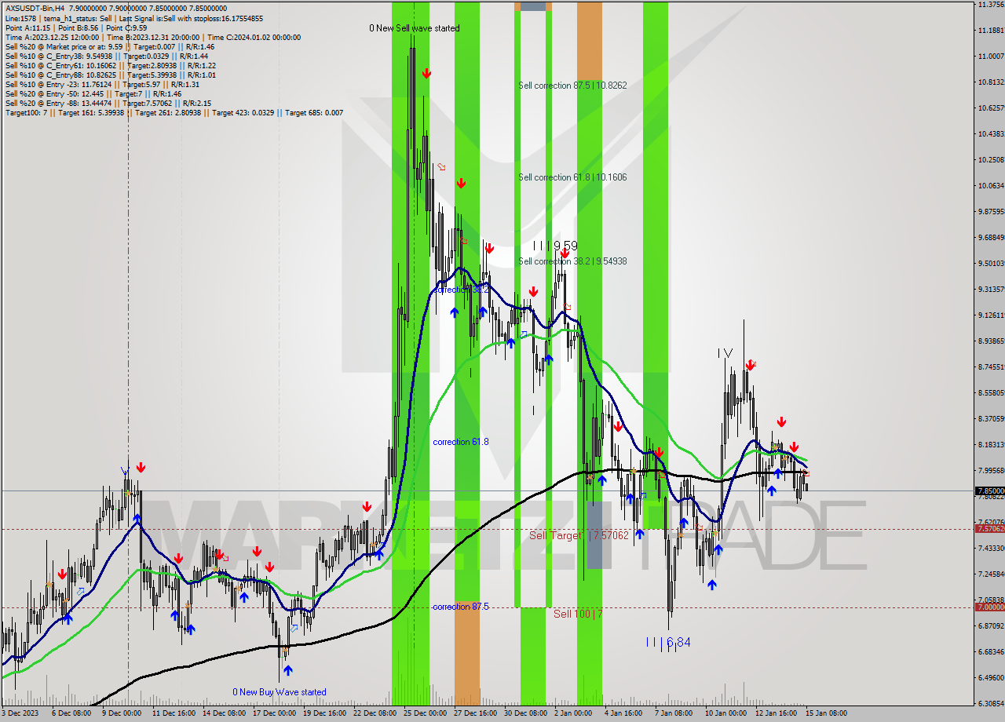The image size is (1005, 722).
Task: Click the blue 'correction 61.8' label
Action: pyautogui.click(x=461, y=442)
